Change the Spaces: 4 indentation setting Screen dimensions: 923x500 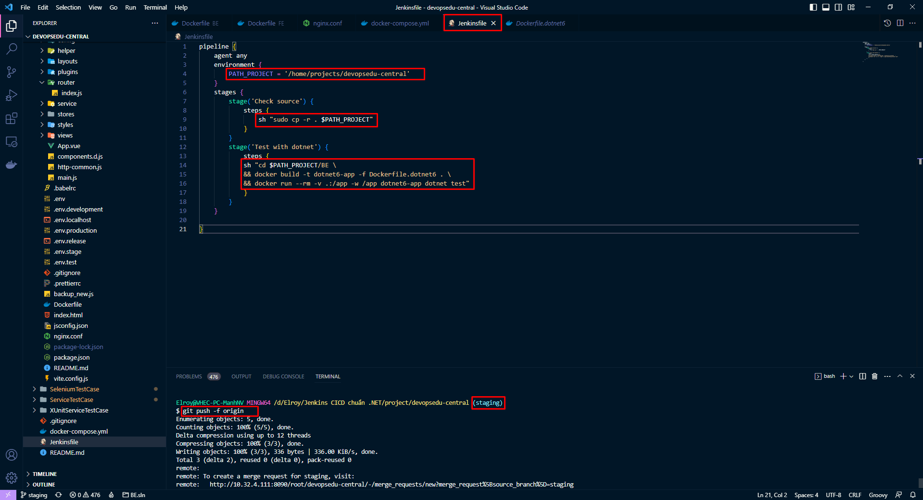(x=806, y=495)
